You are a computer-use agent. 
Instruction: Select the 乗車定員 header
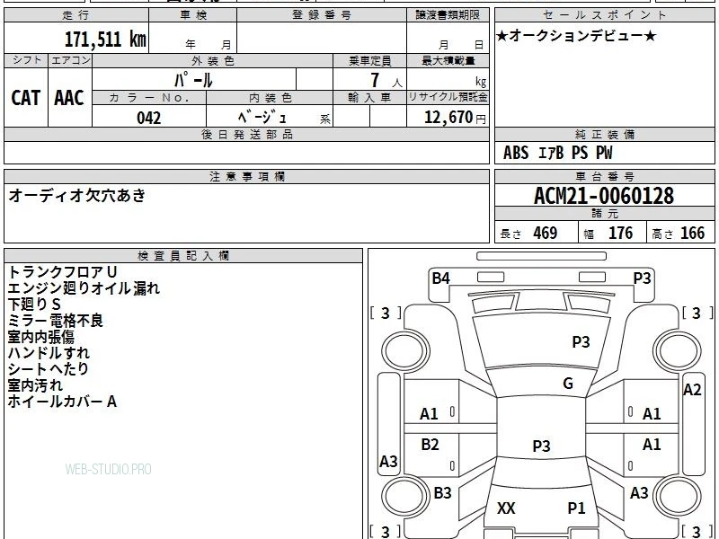369,60
